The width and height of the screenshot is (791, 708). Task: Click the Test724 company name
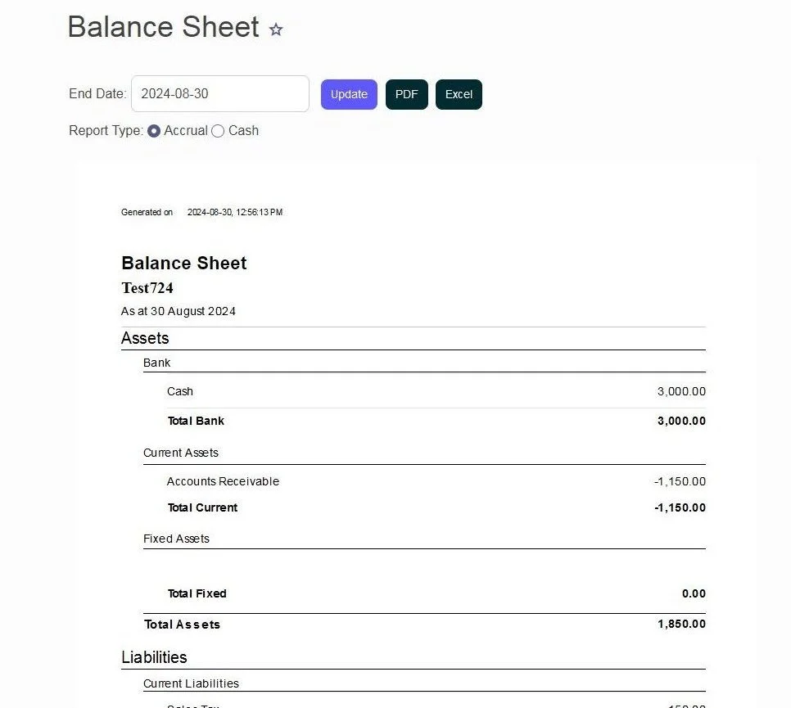[147, 288]
